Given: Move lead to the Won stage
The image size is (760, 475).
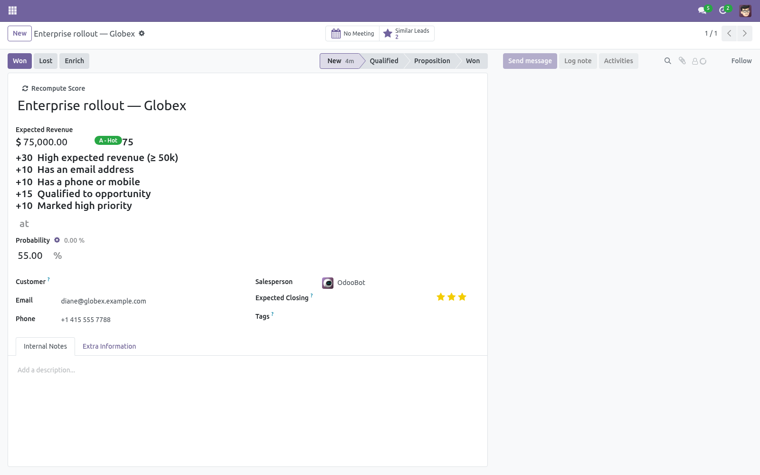Looking at the screenshot, I should coord(473,61).
